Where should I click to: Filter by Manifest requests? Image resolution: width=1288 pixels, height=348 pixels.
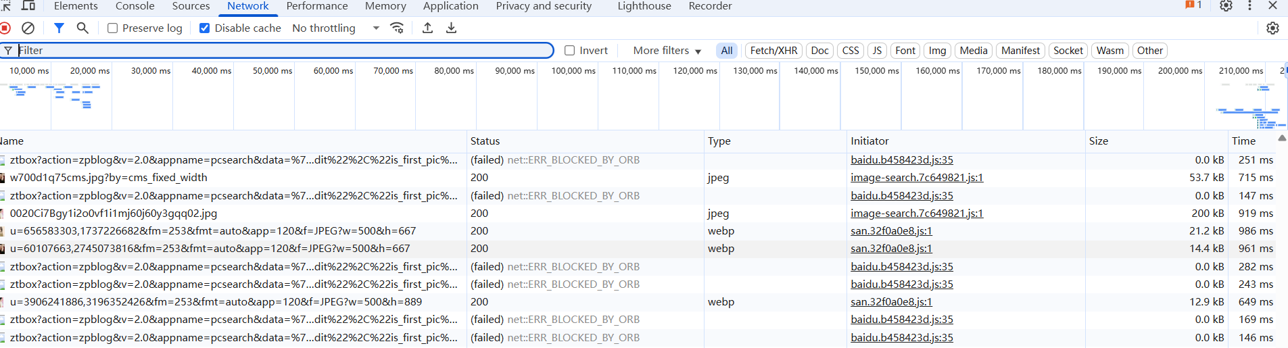pos(1020,51)
